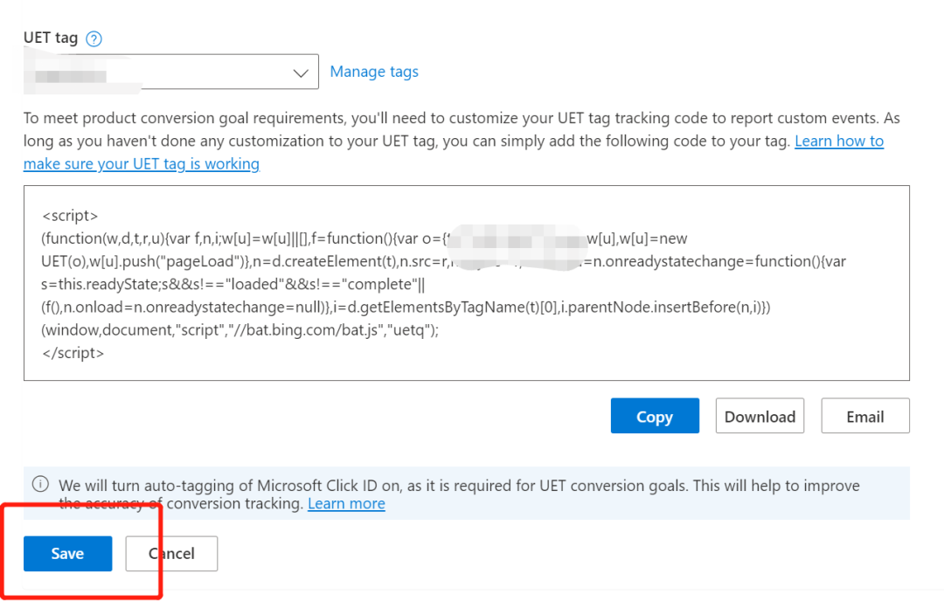
Task: Click the closing '</script>' line in the code
Action: pyautogui.click(x=73, y=353)
